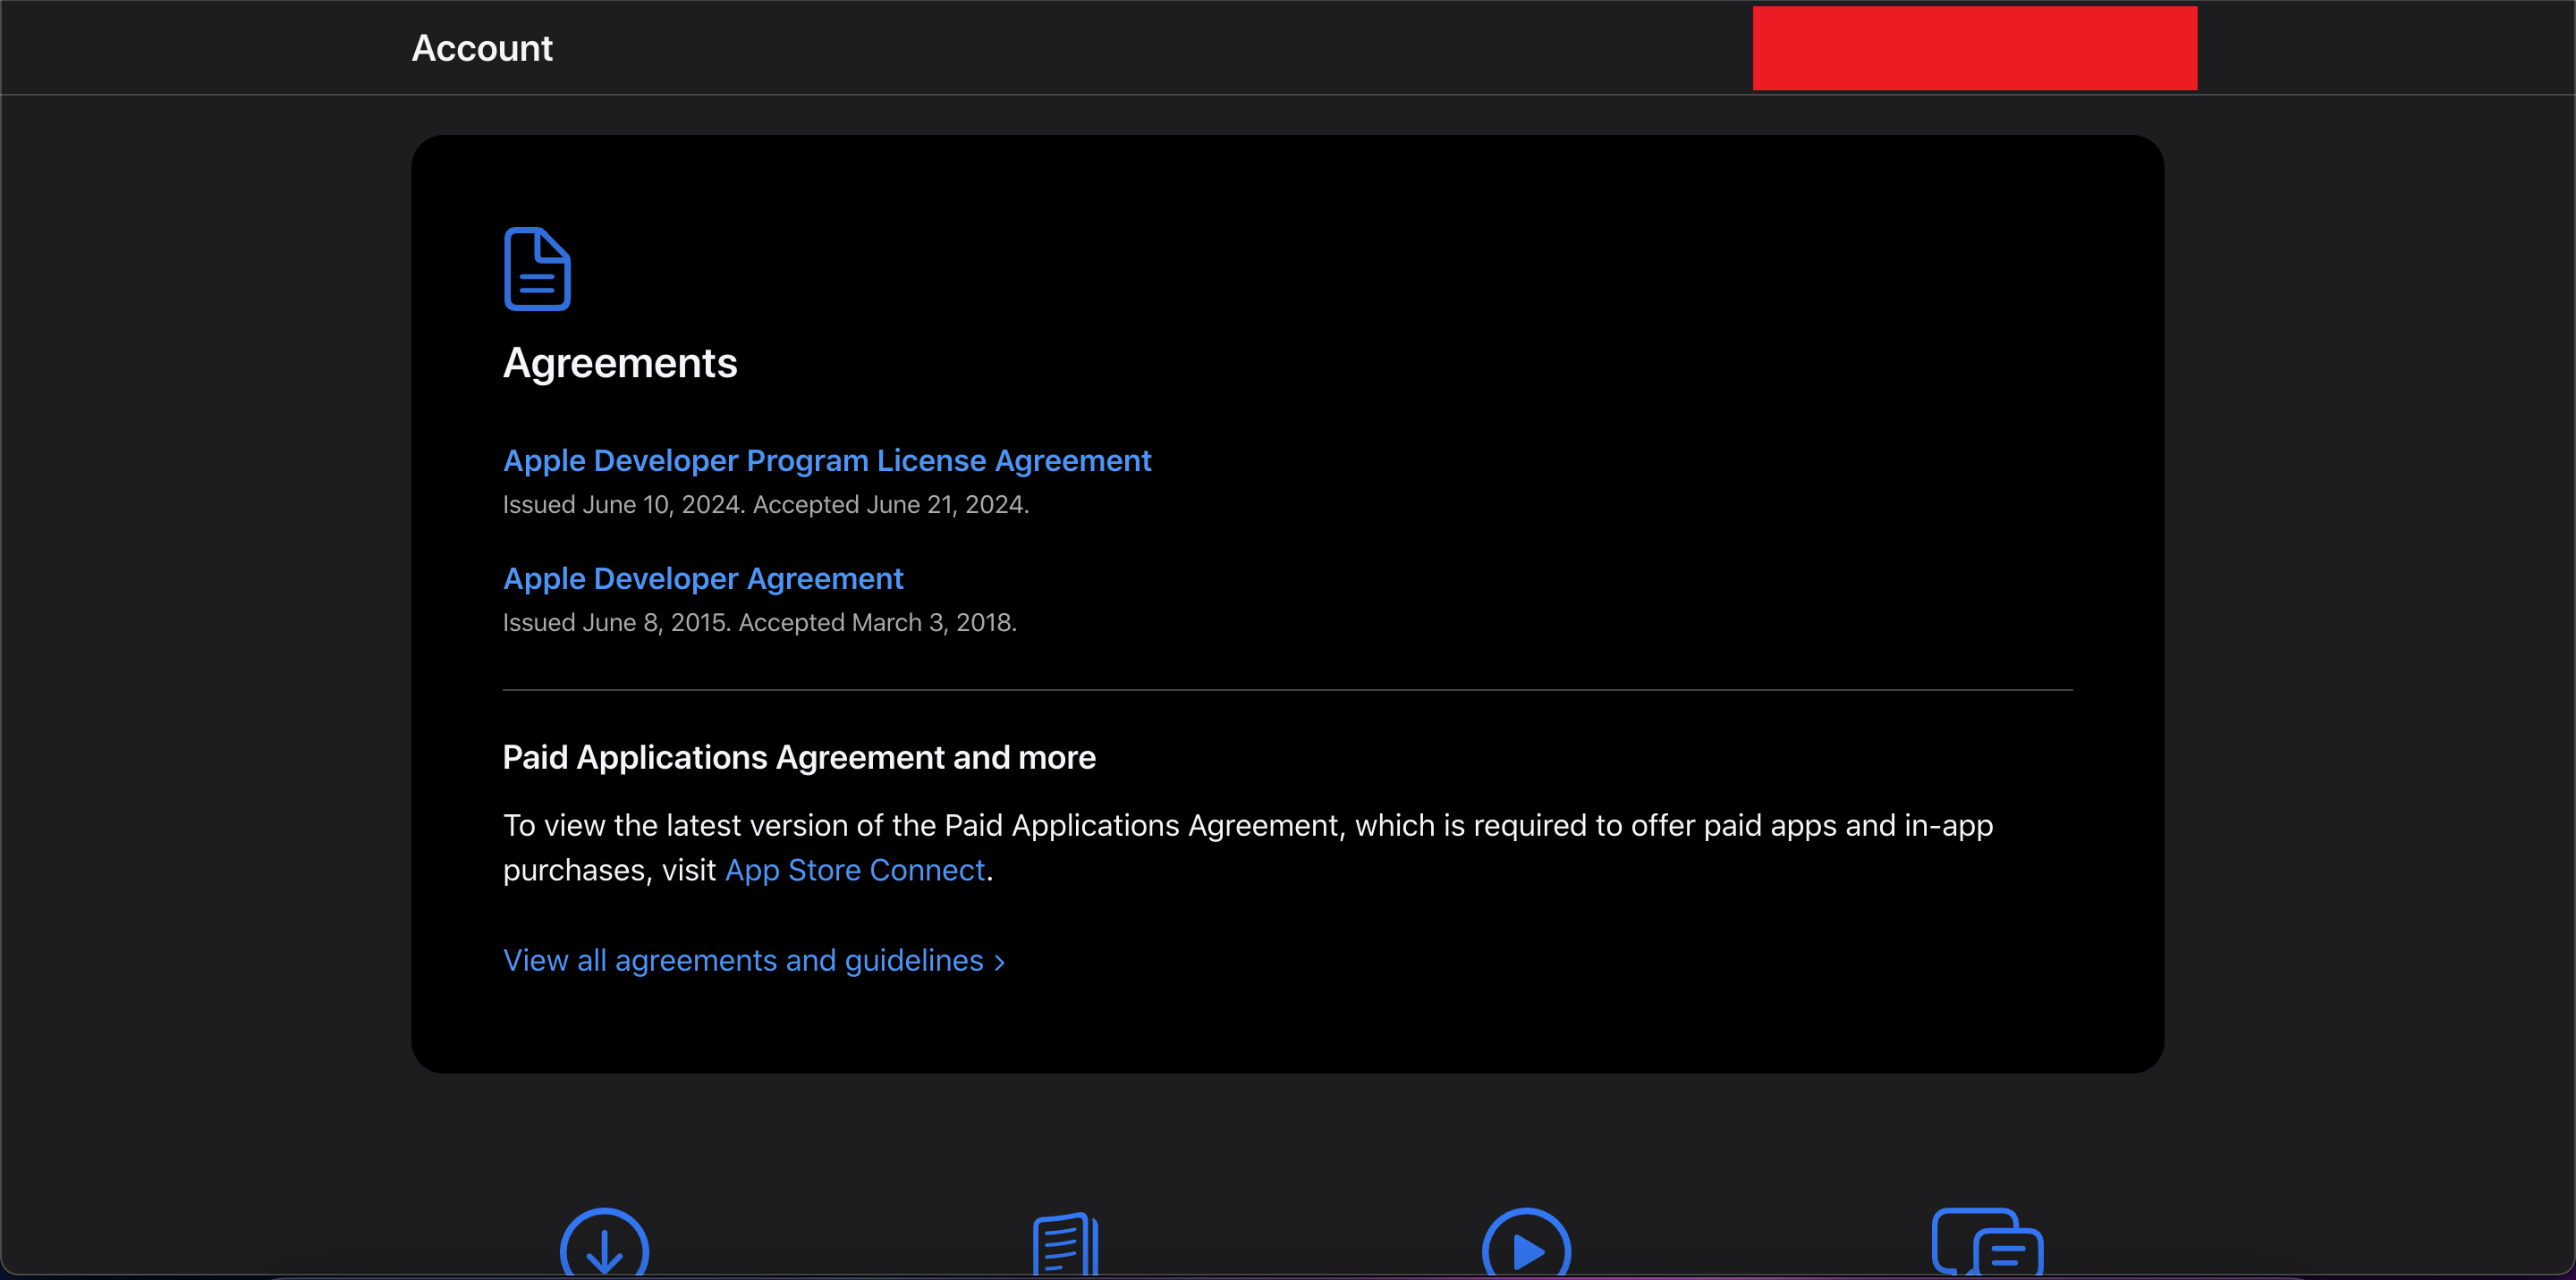Click the Account title in header
This screenshot has width=2576, height=1280.
[482, 48]
